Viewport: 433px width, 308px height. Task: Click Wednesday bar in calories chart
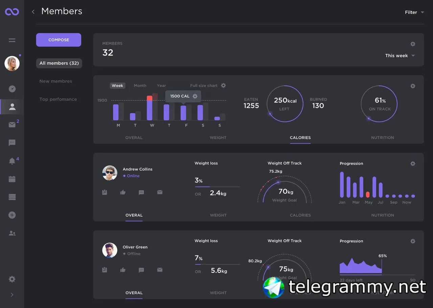pyautogui.click(x=150, y=108)
